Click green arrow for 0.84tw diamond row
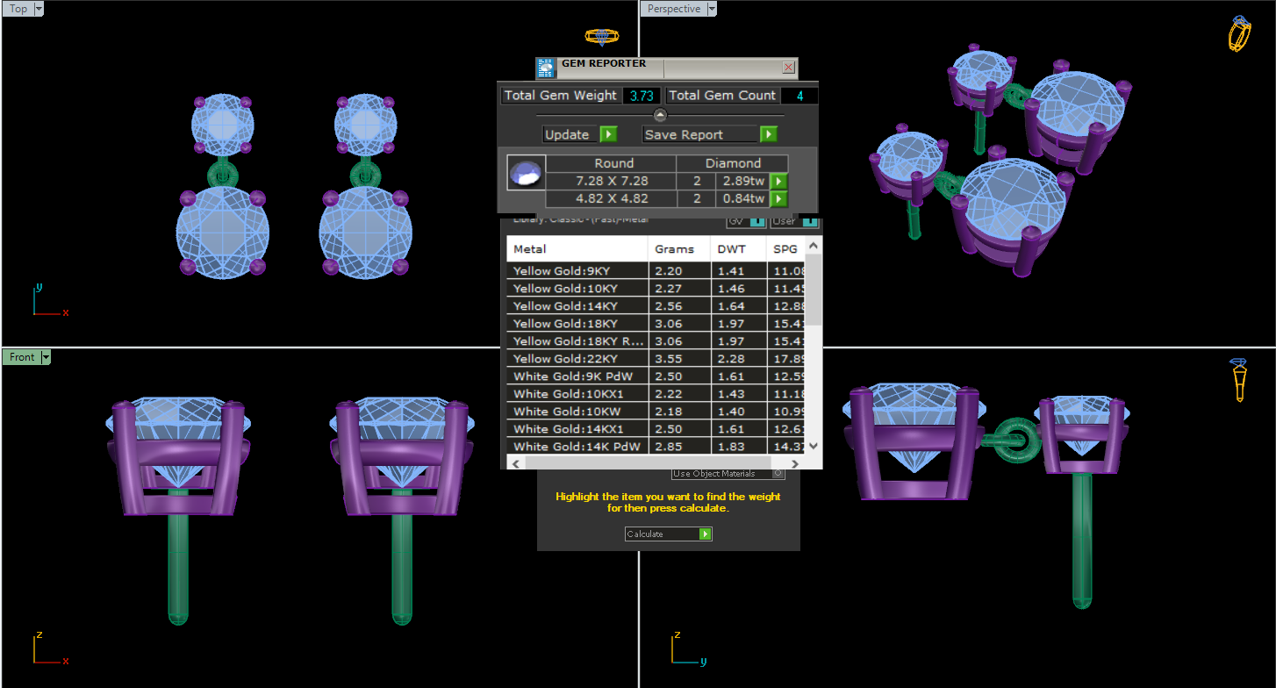 (777, 199)
